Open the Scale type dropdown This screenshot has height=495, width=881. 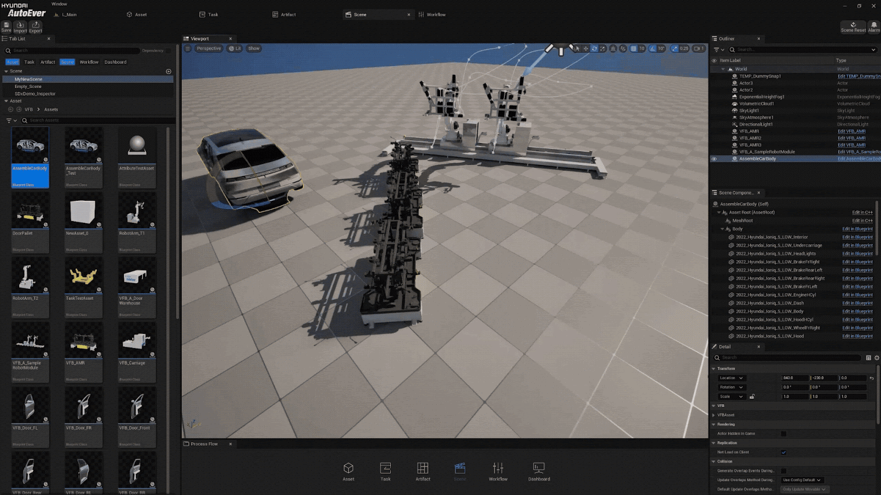point(731,397)
